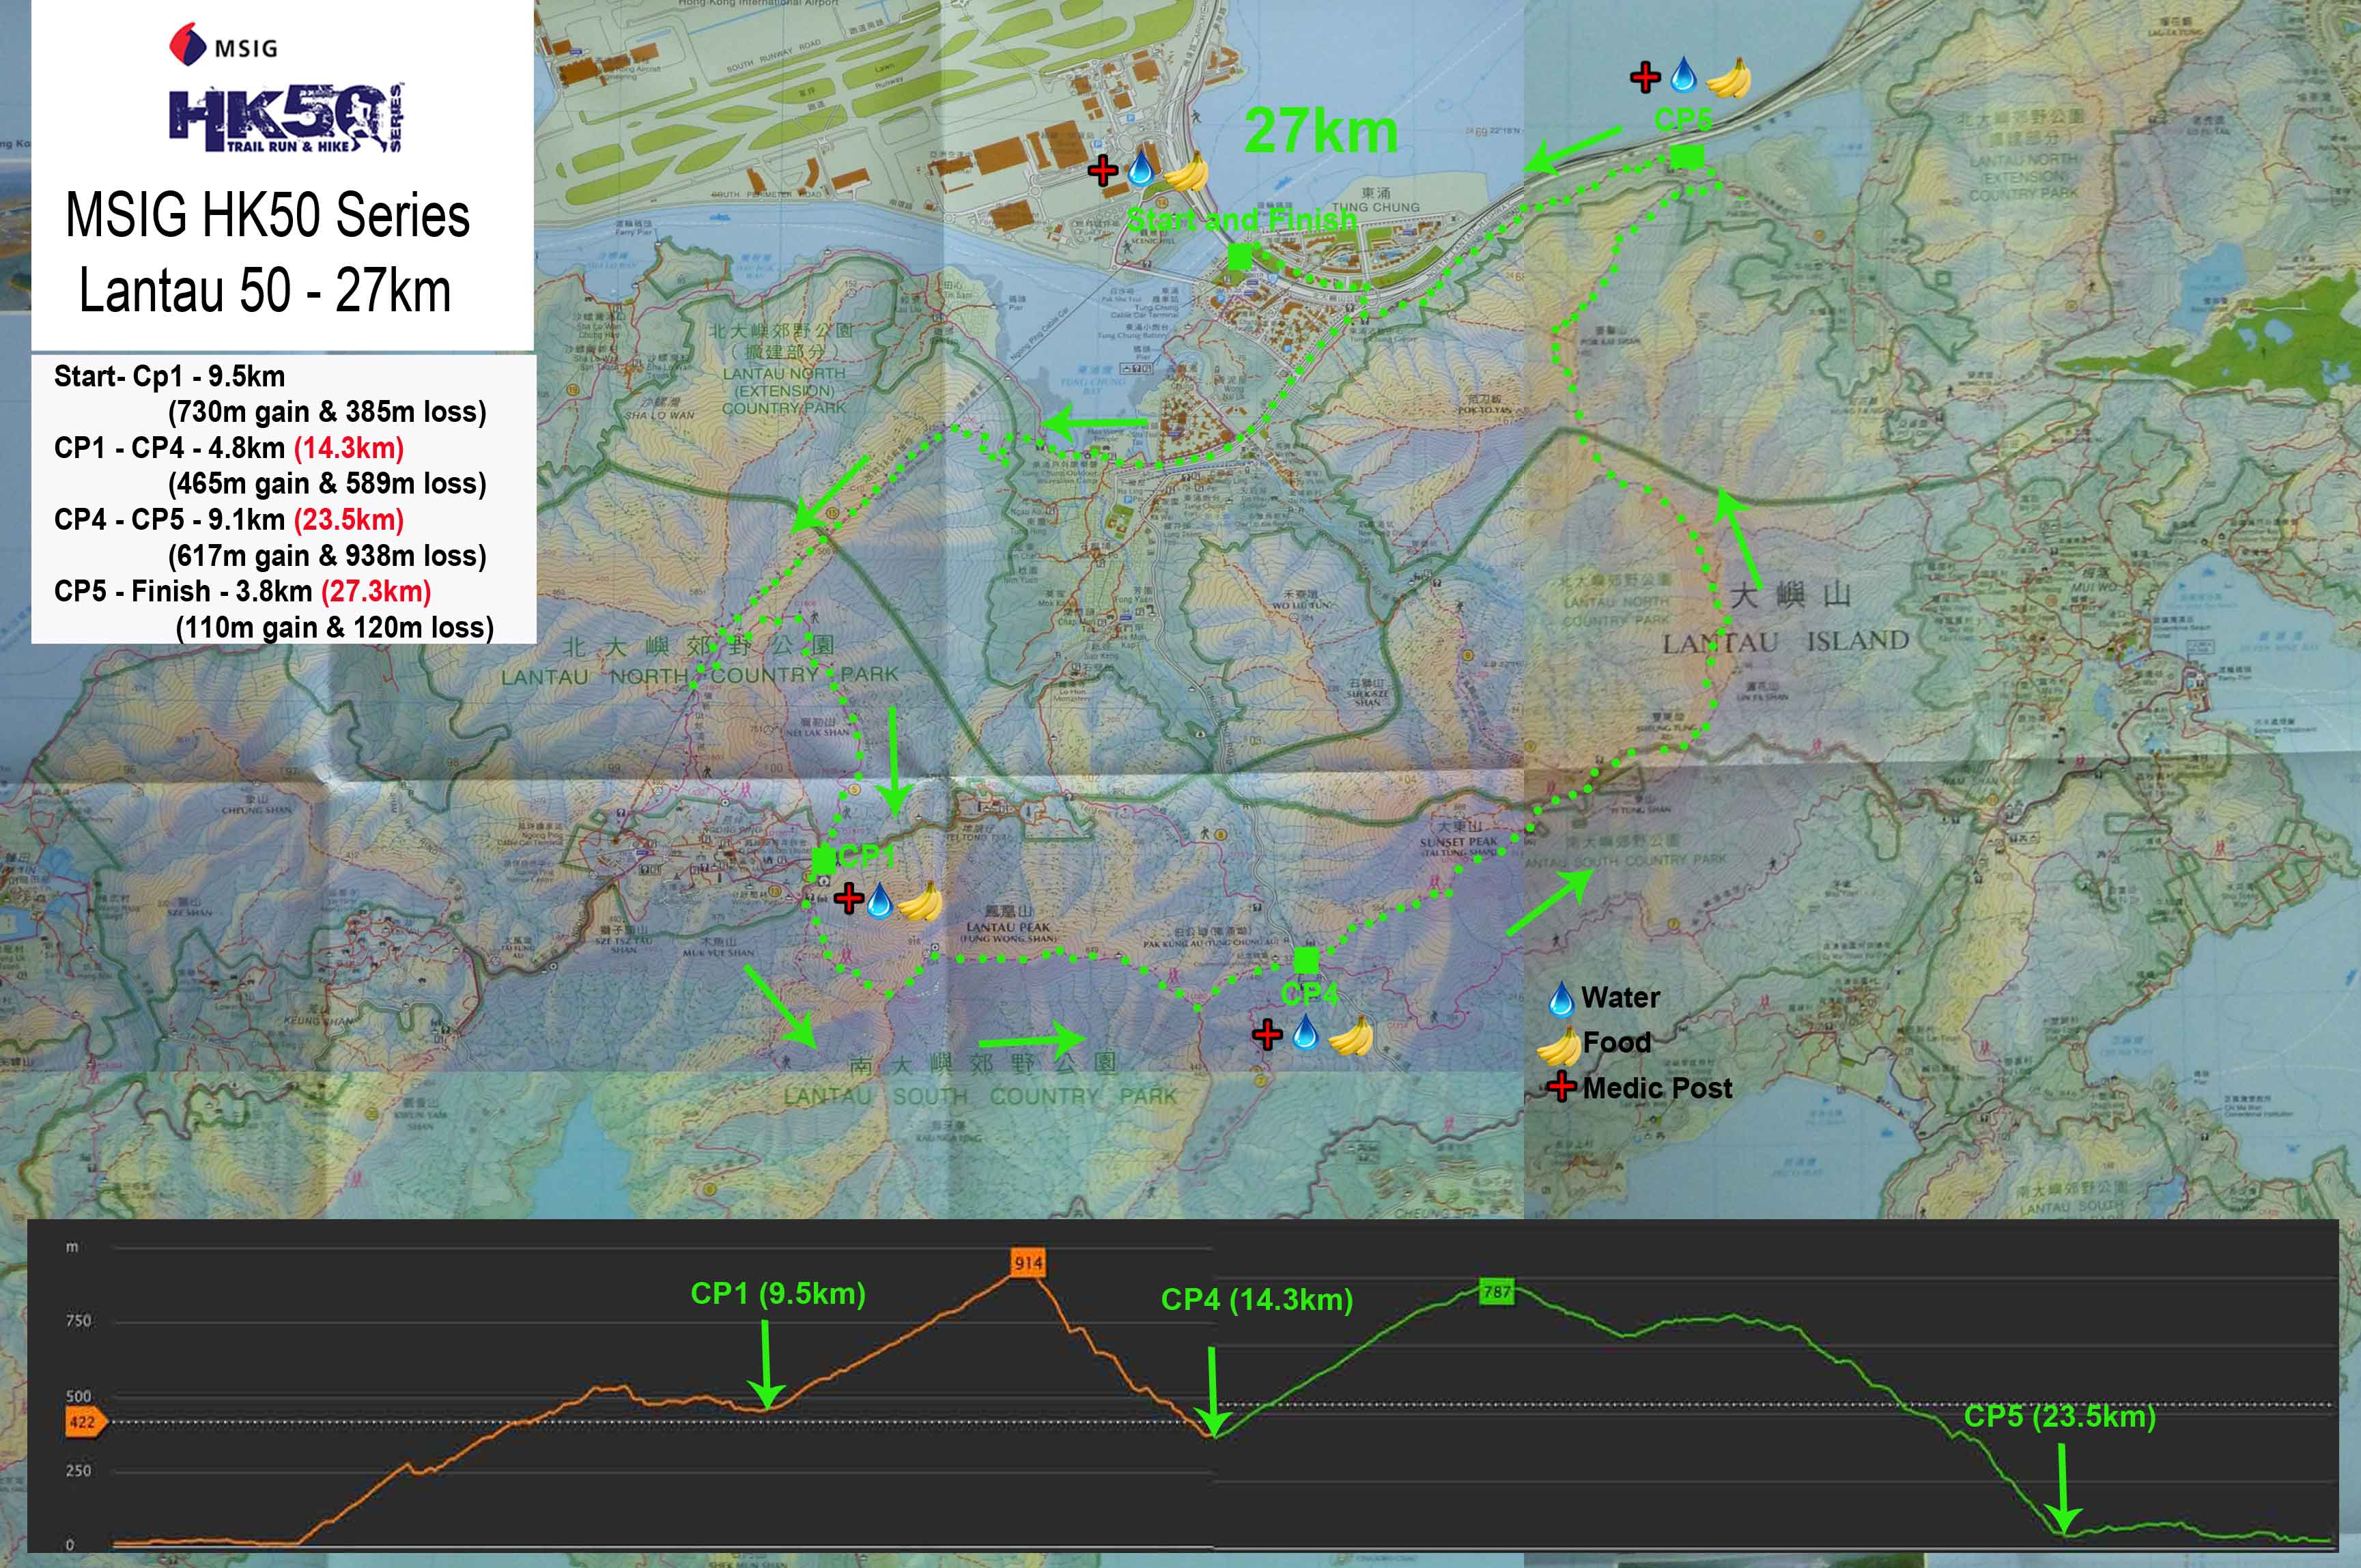Select the green Start and Finish square marker
Viewport: 2361px width, 1568px height.
click(1239, 257)
